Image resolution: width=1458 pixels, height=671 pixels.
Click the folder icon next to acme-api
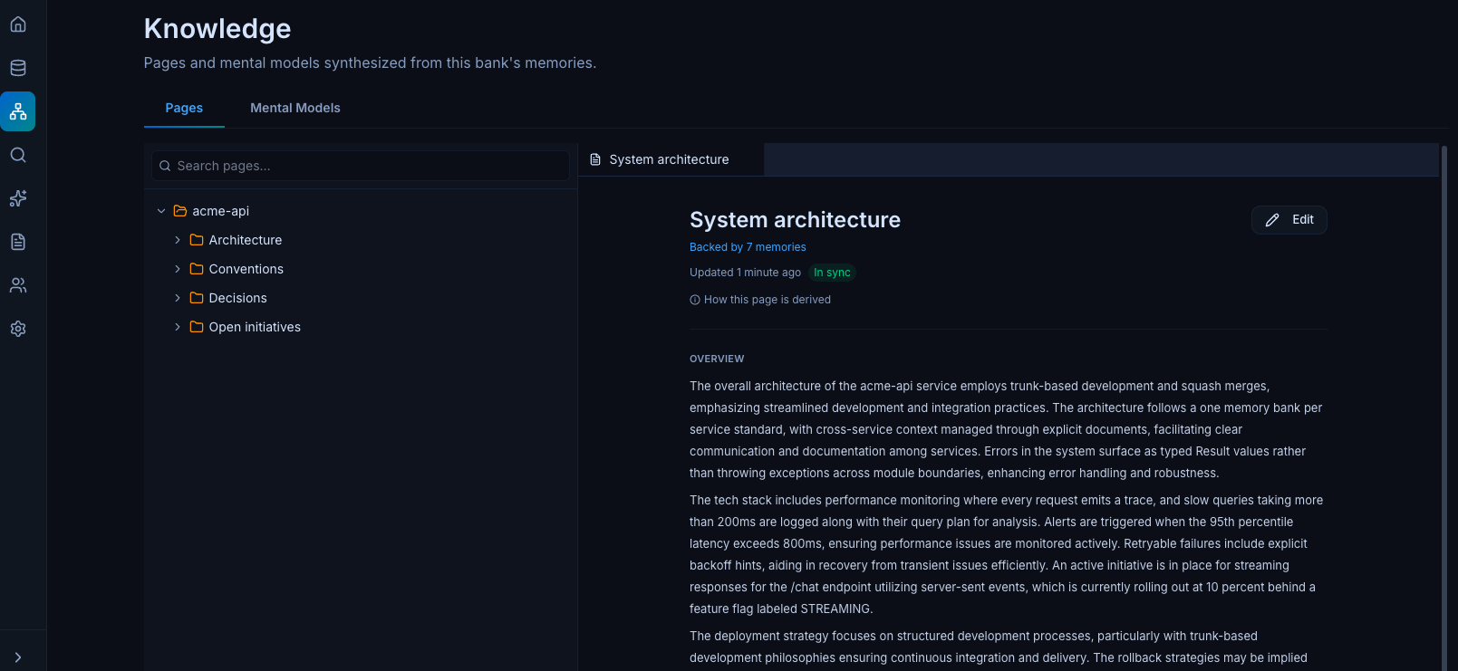[179, 211]
